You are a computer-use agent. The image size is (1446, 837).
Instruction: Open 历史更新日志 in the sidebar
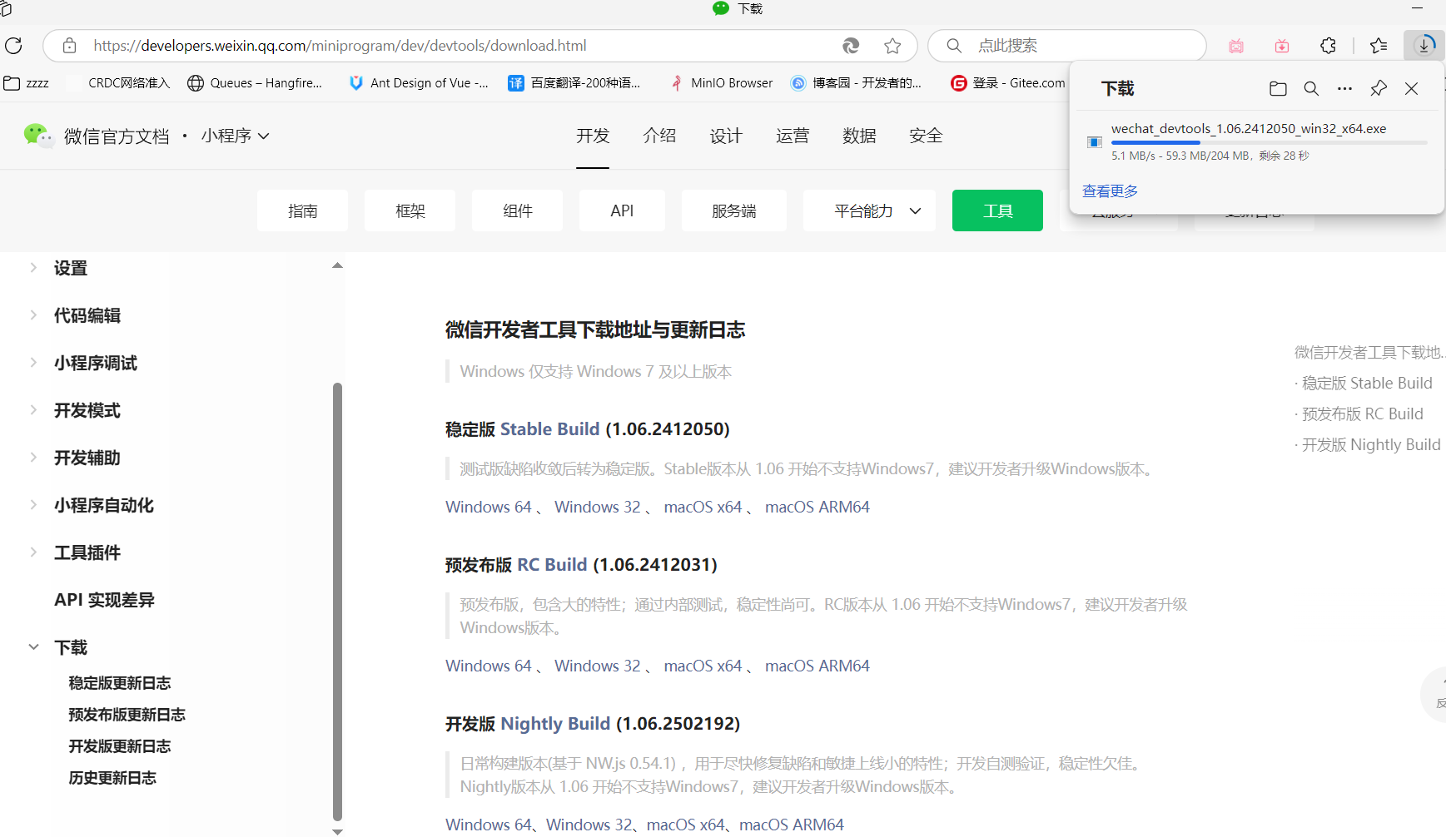tap(112, 778)
